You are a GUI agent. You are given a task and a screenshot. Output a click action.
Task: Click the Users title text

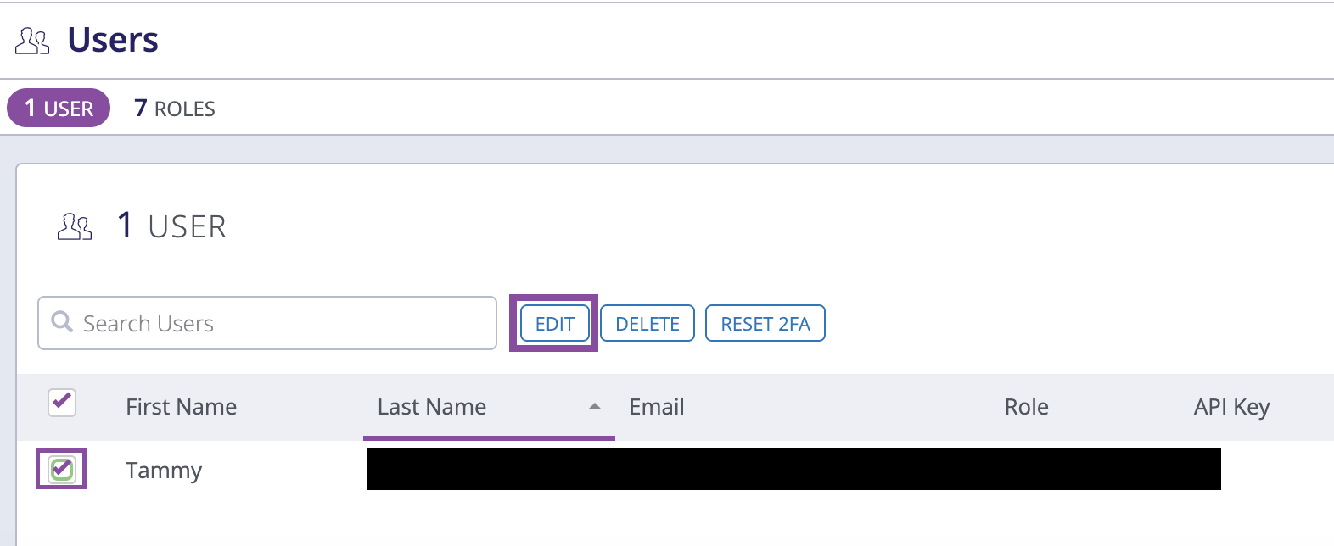[113, 39]
